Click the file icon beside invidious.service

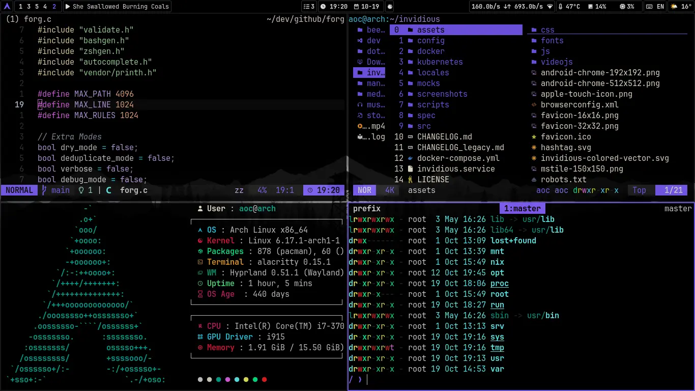tap(410, 169)
